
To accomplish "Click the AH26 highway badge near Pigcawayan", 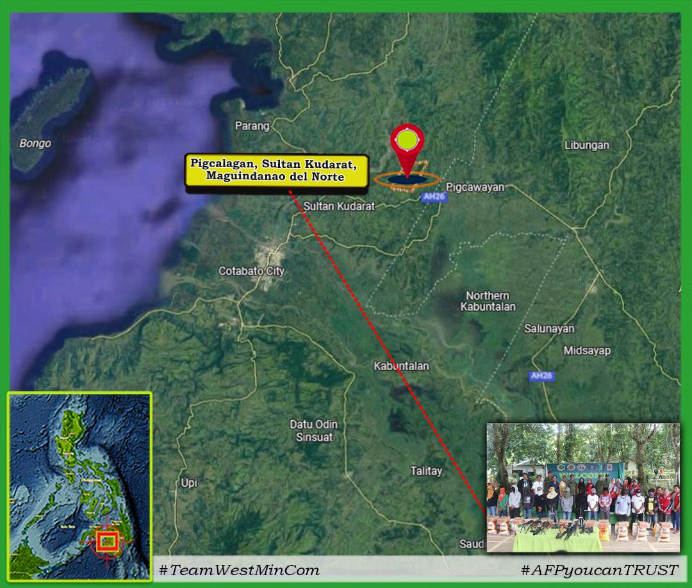I will [x=434, y=198].
